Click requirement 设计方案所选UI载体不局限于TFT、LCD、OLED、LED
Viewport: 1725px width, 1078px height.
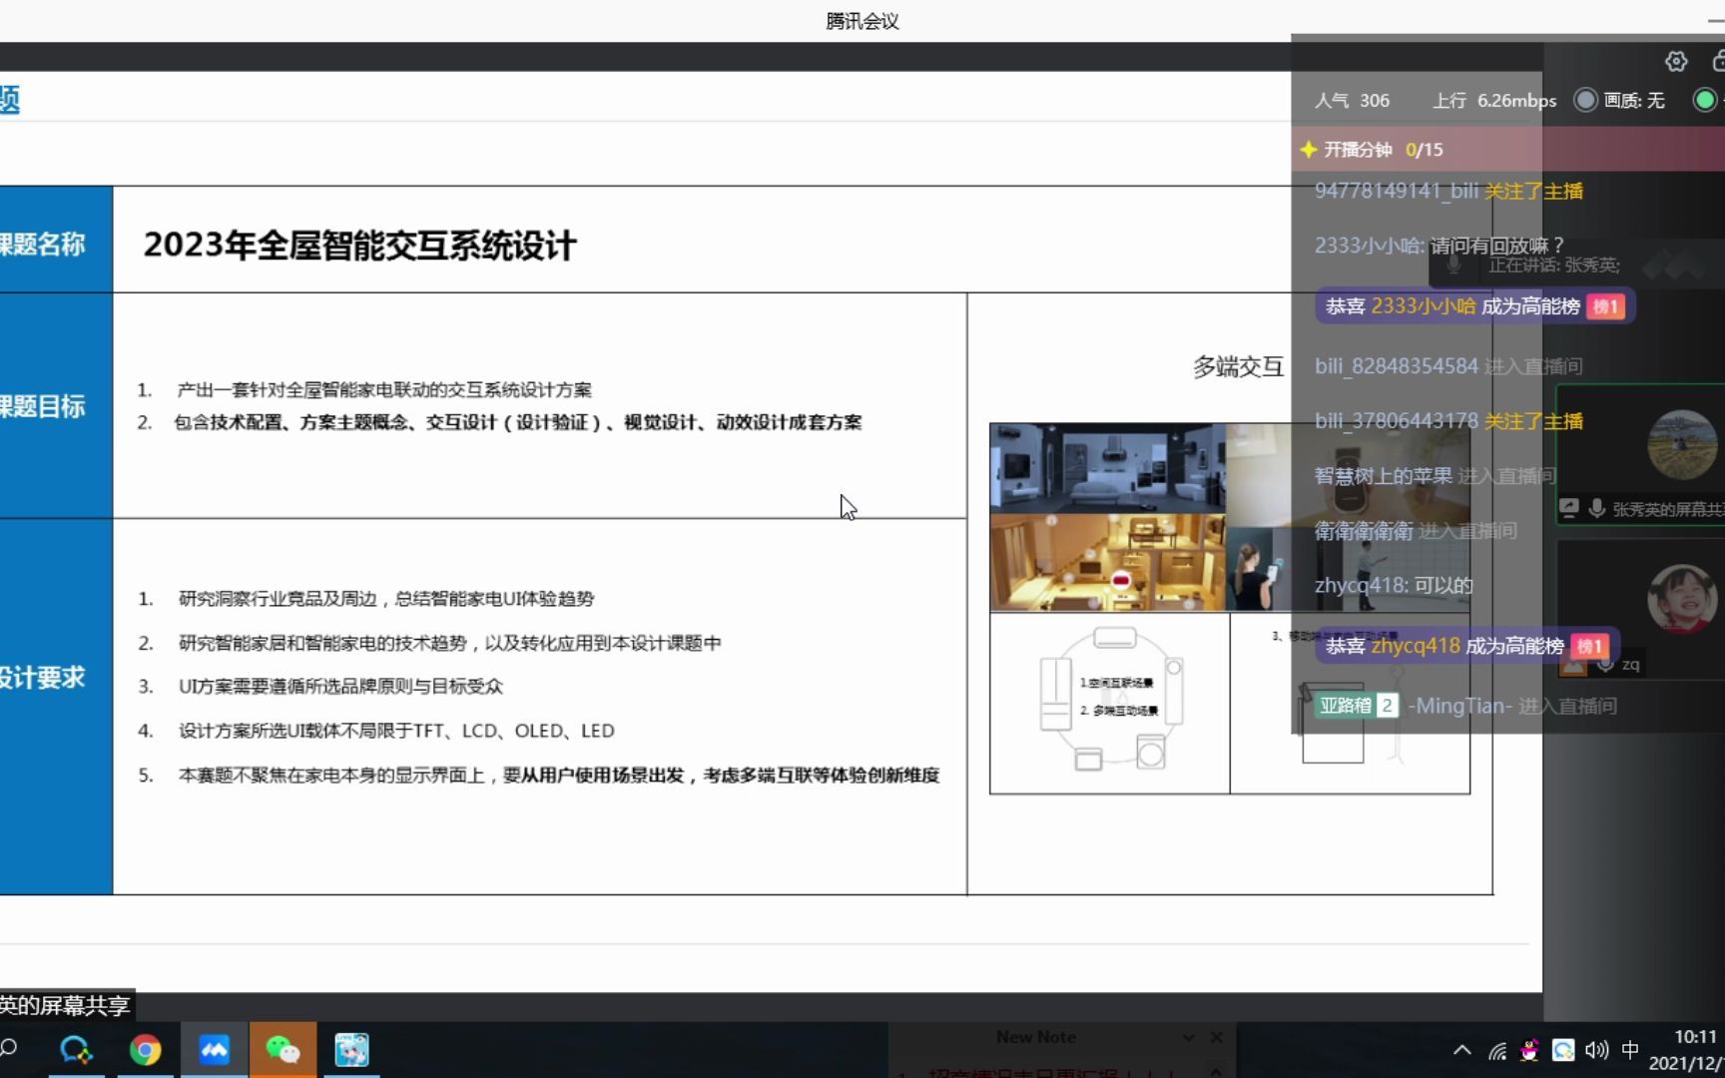pyautogui.click(x=396, y=731)
